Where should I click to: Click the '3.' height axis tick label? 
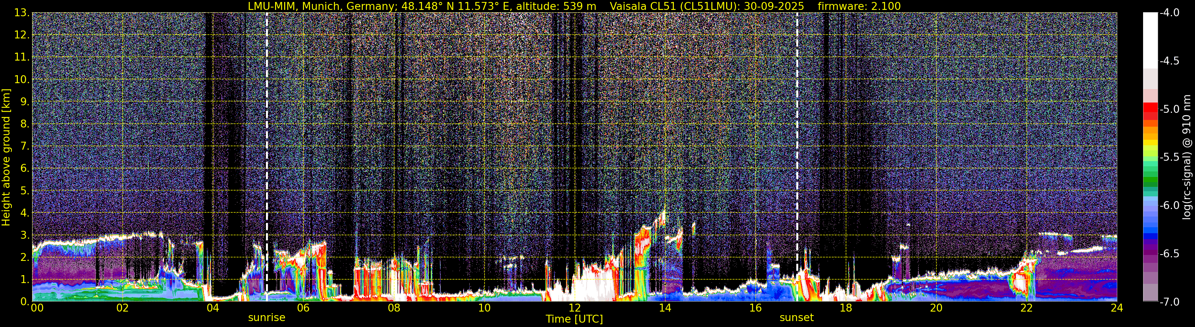tap(25, 235)
